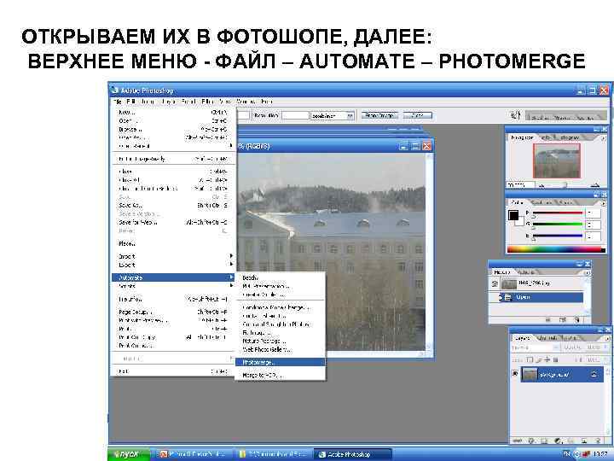The image size is (614, 461).
Task: Switch to the Actions tab
Action: (526, 272)
